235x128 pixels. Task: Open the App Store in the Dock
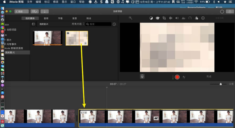click(x=2, y=93)
